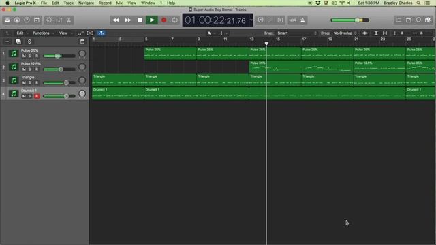Stop playback with the square button
Viewport: 436px width, 245px height.
coord(140,20)
